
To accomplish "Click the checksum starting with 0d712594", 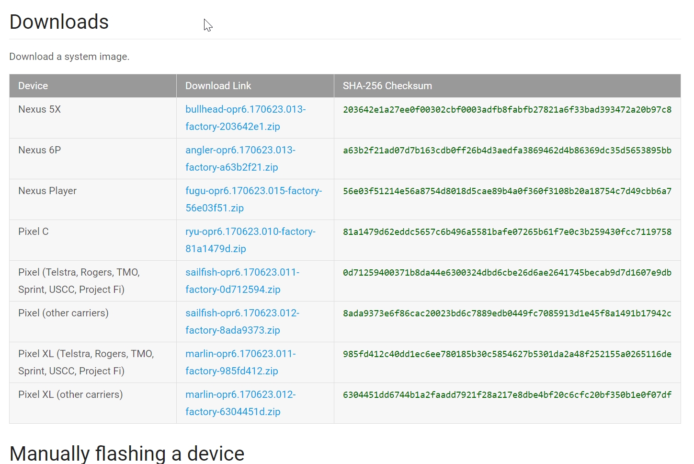I will [507, 273].
